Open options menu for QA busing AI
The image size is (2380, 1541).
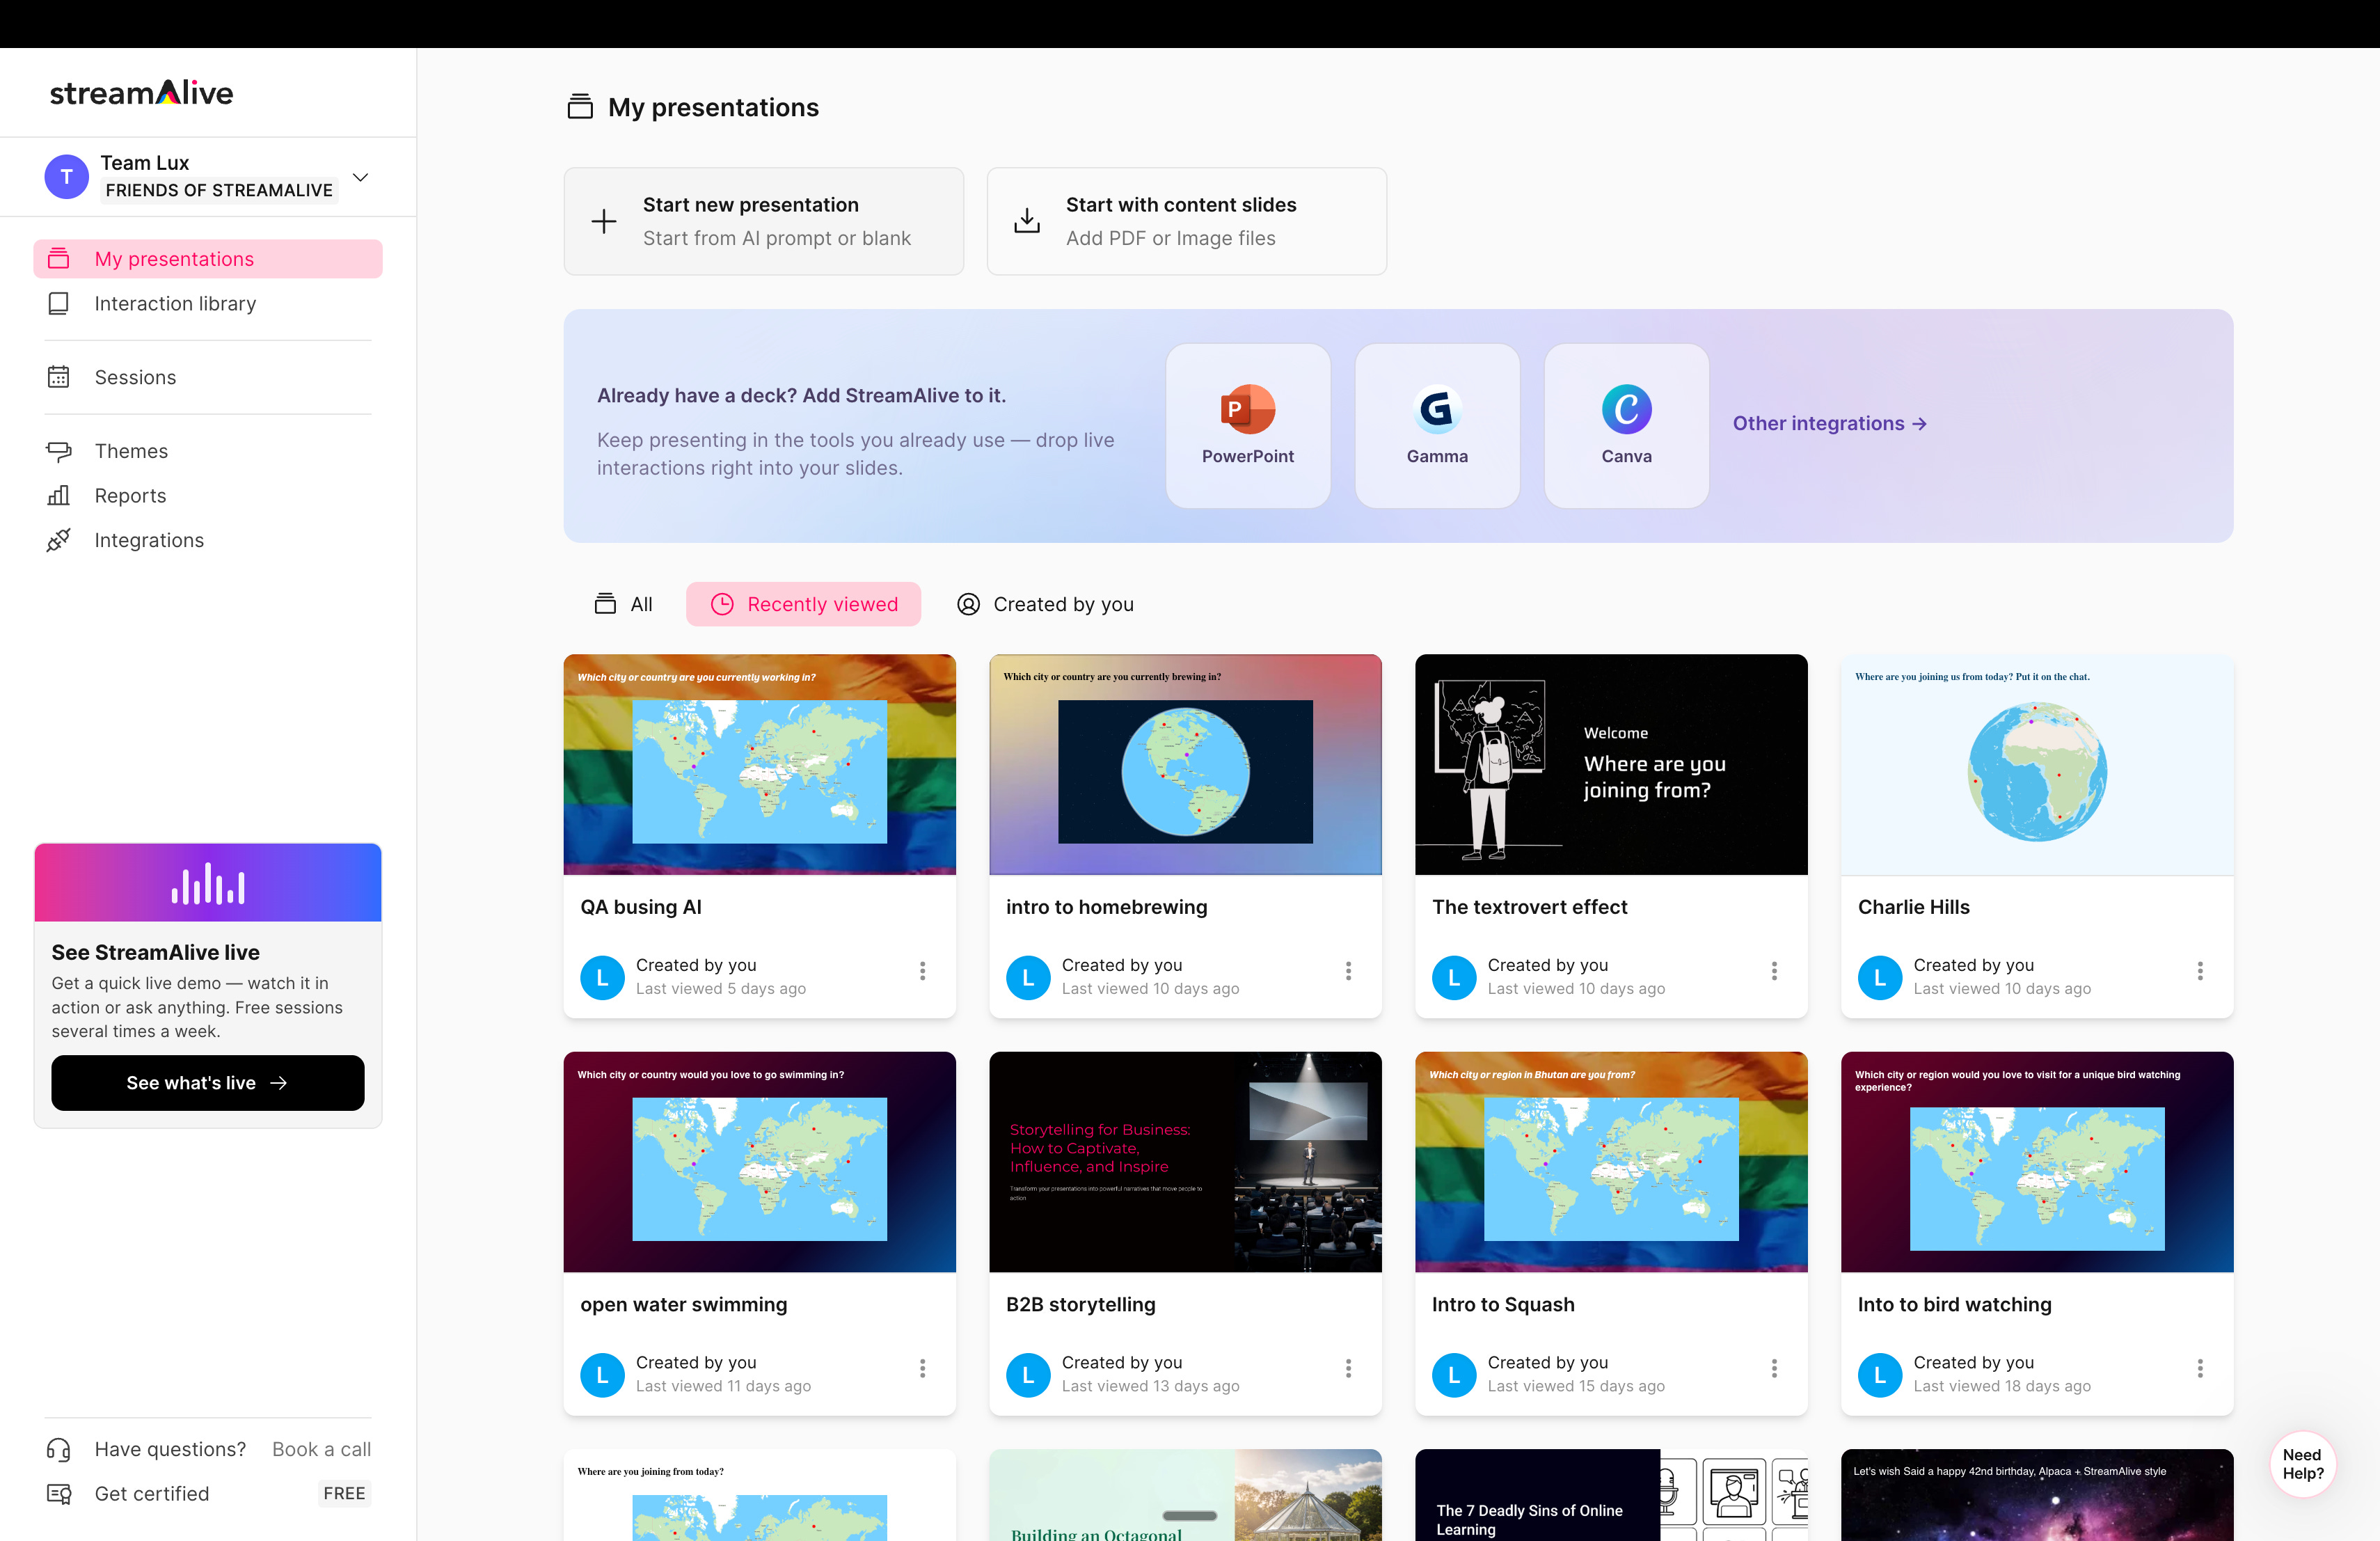922,971
